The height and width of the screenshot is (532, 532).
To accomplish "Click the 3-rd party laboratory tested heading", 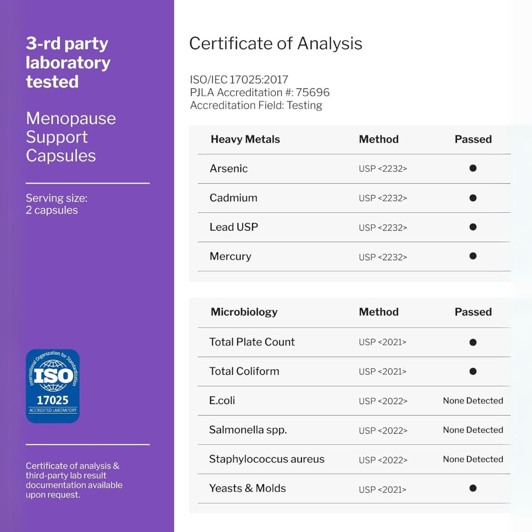I will tap(68, 63).
